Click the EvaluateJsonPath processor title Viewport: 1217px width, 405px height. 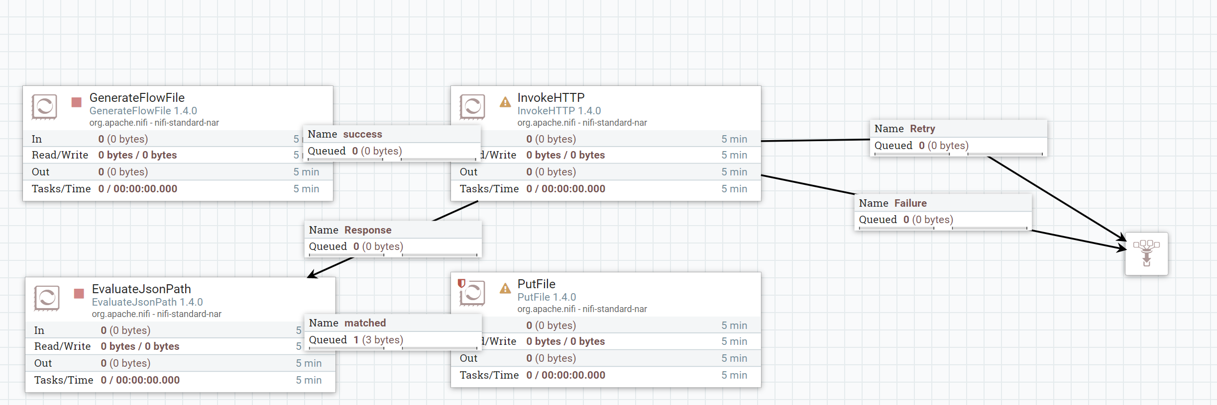tap(141, 289)
